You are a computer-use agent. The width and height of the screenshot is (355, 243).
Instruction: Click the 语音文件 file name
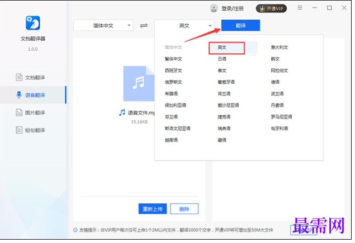[x=141, y=113]
